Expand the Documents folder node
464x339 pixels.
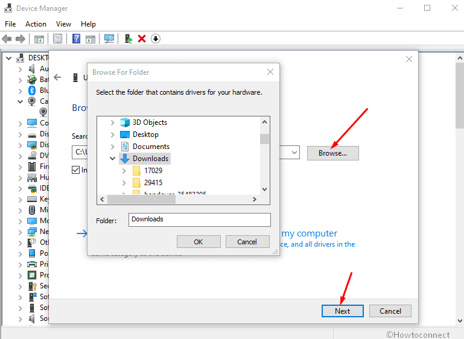[x=112, y=147]
